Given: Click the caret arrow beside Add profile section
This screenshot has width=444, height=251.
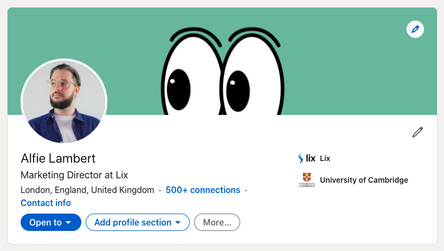Looking at the screenshot, I should [x=177, y=222].
